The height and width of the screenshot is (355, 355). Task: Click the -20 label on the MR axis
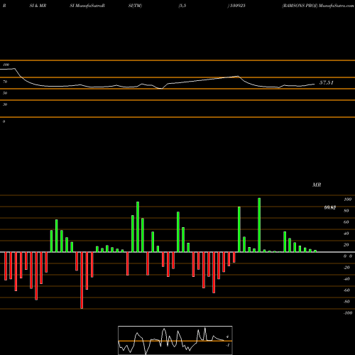[346, 268]
